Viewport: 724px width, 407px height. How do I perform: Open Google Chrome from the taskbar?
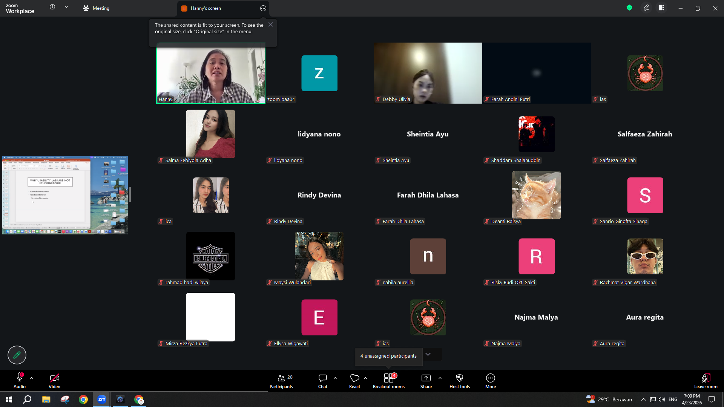point(83,399)
